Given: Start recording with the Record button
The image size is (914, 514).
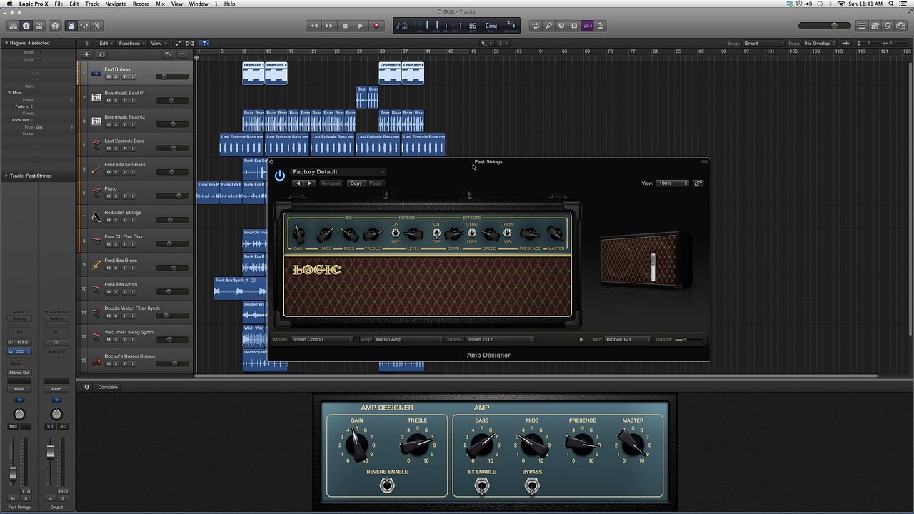Looking at the screenshot, I should pyautogui.click(x=376, y=26).
